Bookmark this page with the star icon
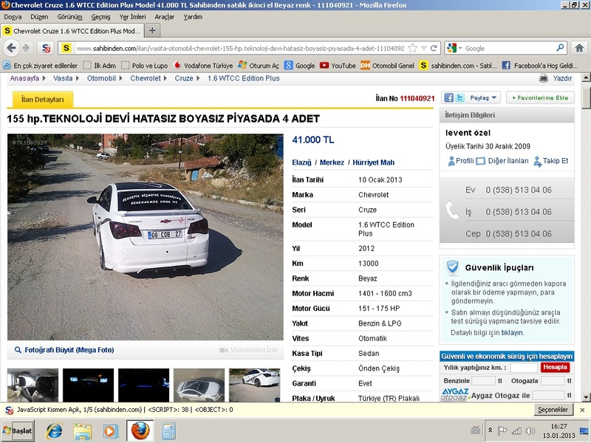Image resolution: width=591 pixels, height=443 pixels. click(413, 48)
